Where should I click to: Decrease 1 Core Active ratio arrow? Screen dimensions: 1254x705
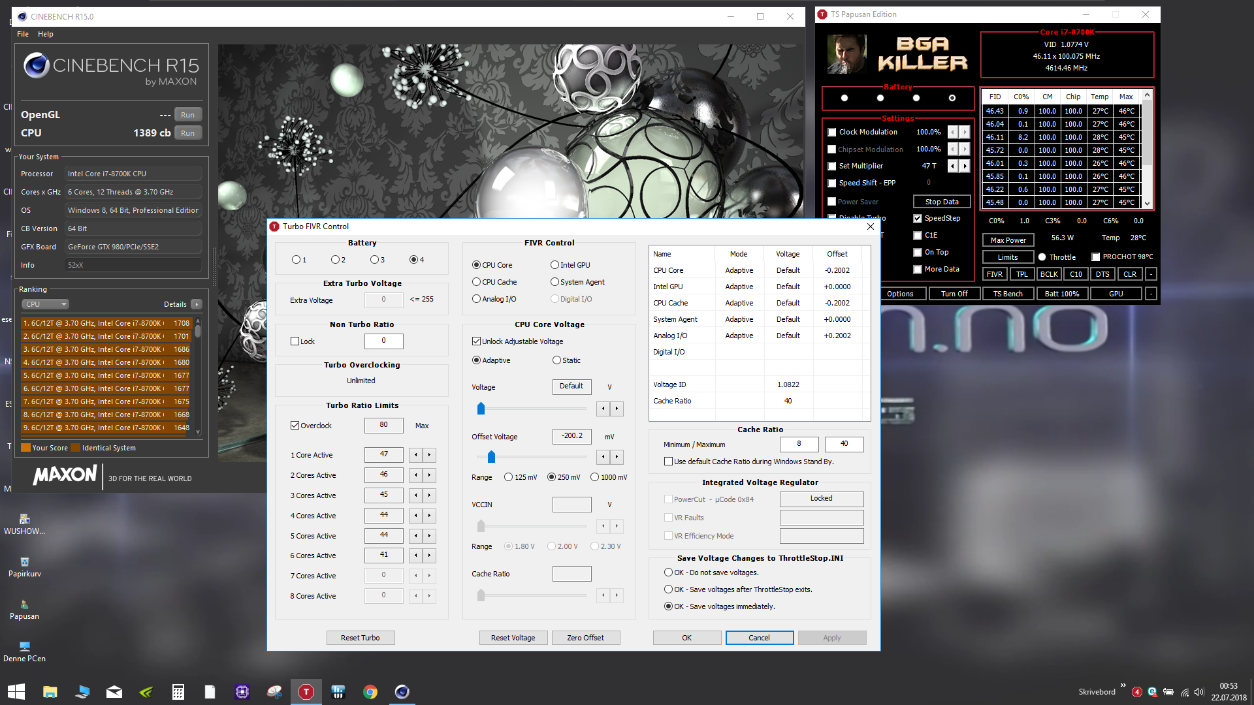(x=416, y=455)
